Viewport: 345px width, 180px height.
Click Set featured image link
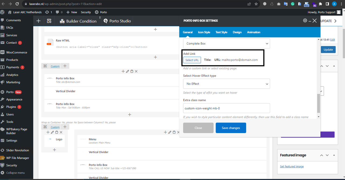[292, 167]
